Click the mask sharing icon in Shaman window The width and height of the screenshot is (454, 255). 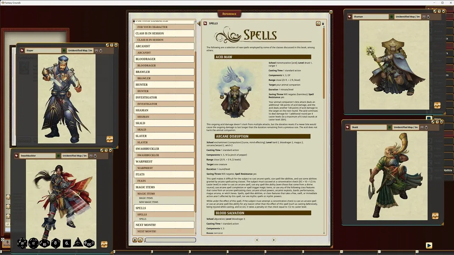[x=424, y=17]
